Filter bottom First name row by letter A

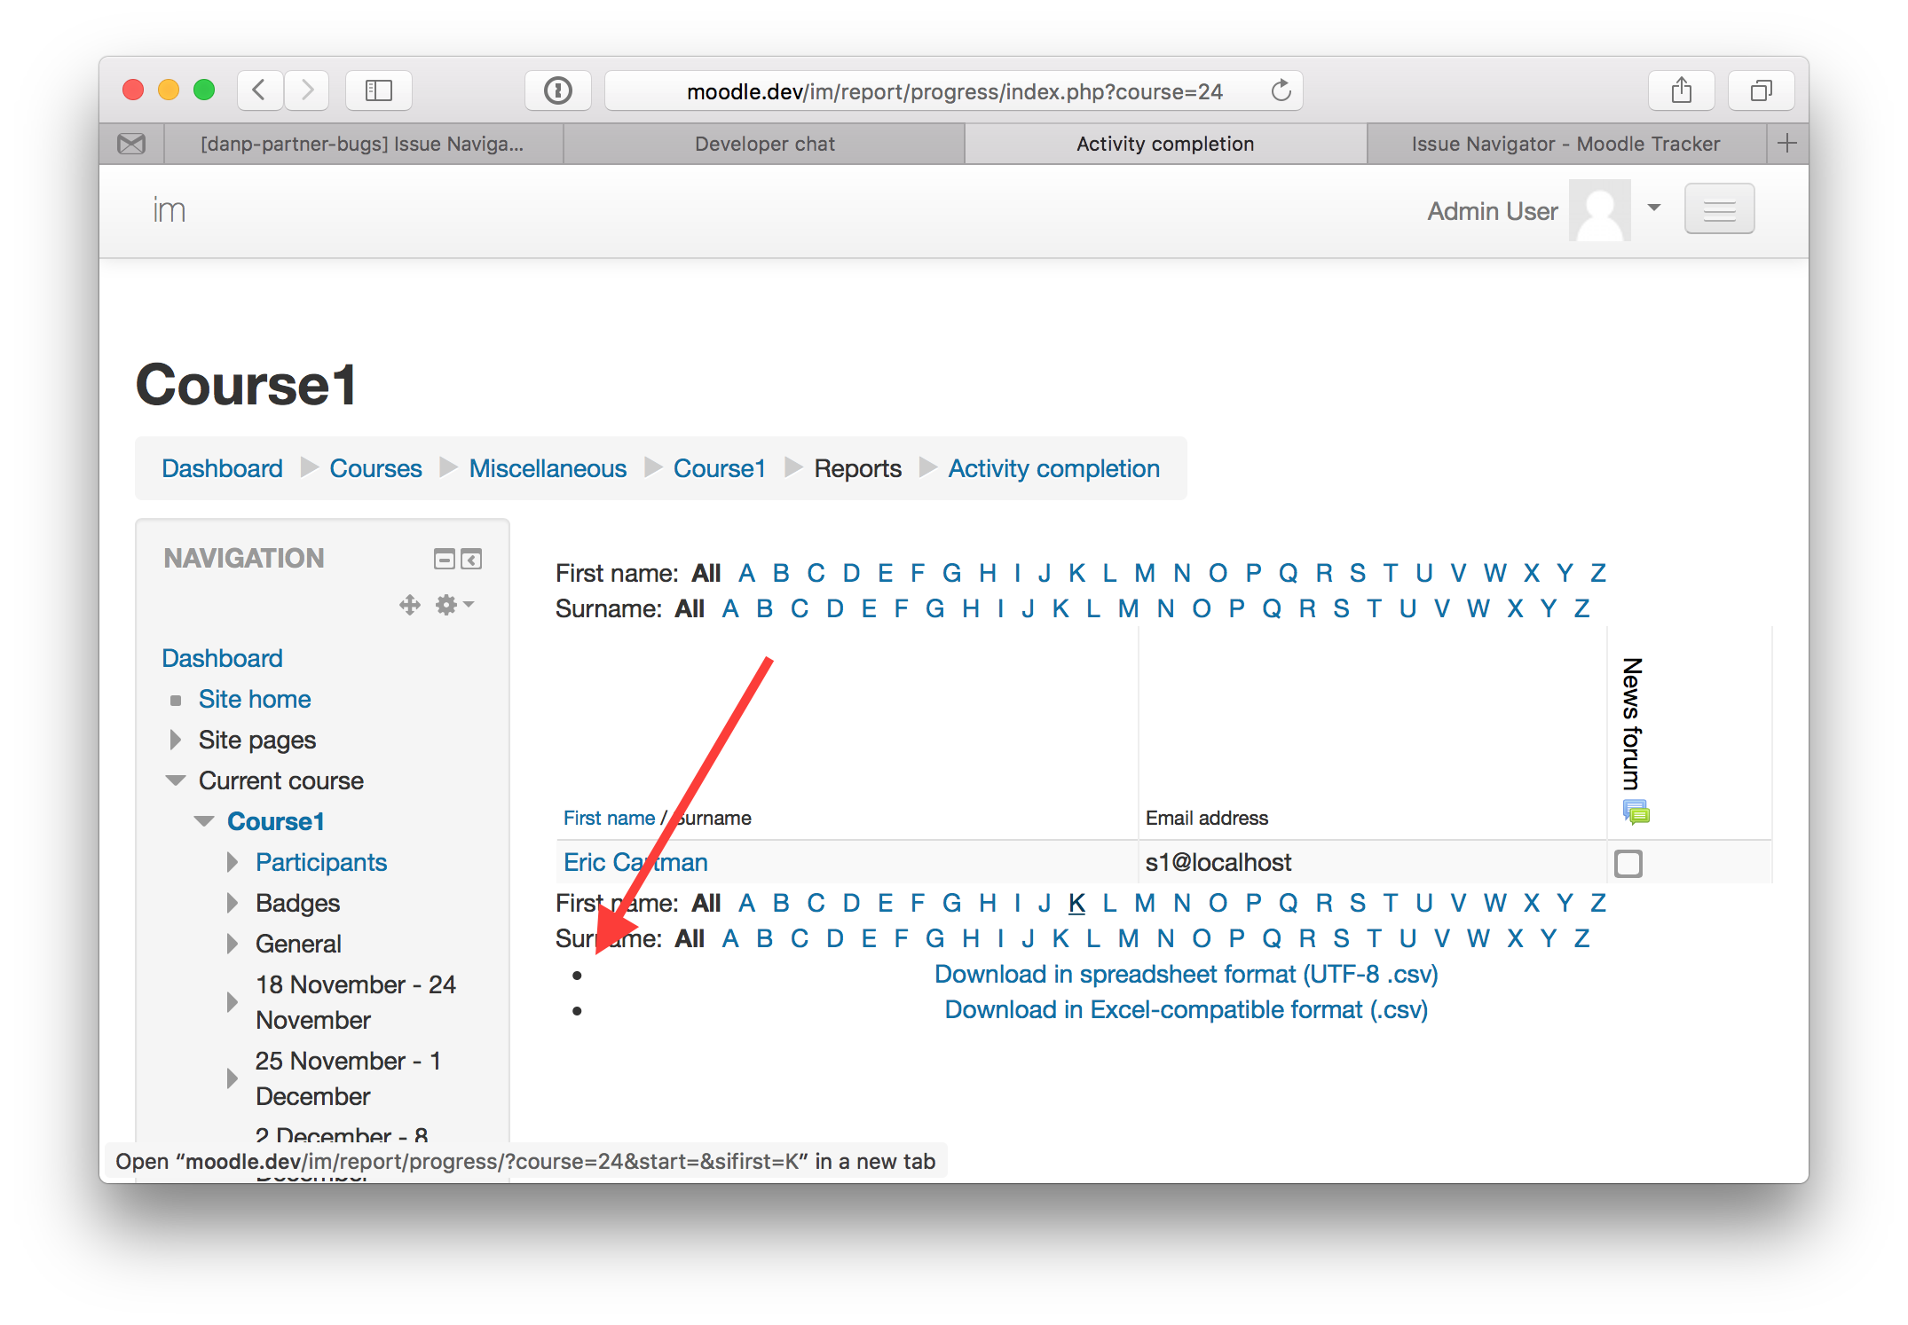pos(747,903)
